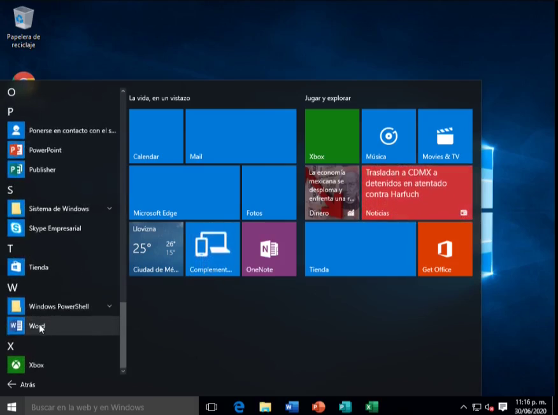Open File Explorer from the taskbar

click(265, 407)
